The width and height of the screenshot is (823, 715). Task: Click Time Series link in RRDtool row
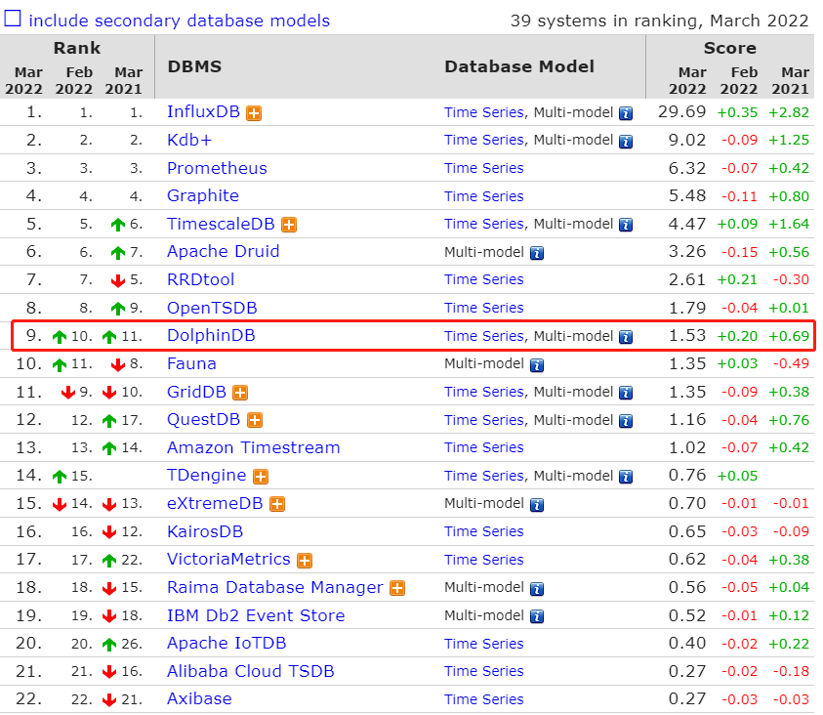click(x=484, y=279)
